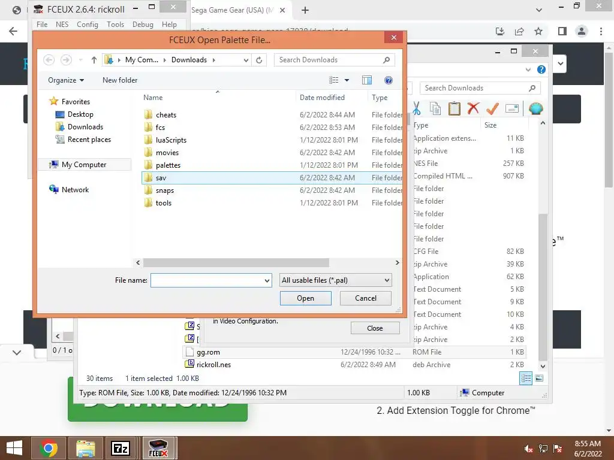Select the cheats folder
This screenshot has height=460, width=614.
coord(166,115)
